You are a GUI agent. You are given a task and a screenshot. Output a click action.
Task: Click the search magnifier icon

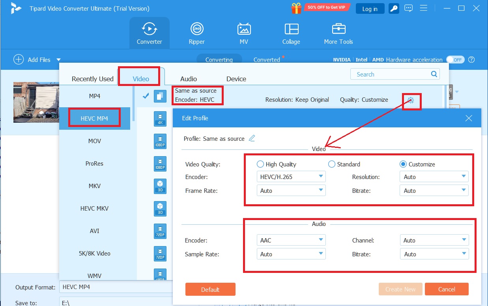click(x=434, y=74)
